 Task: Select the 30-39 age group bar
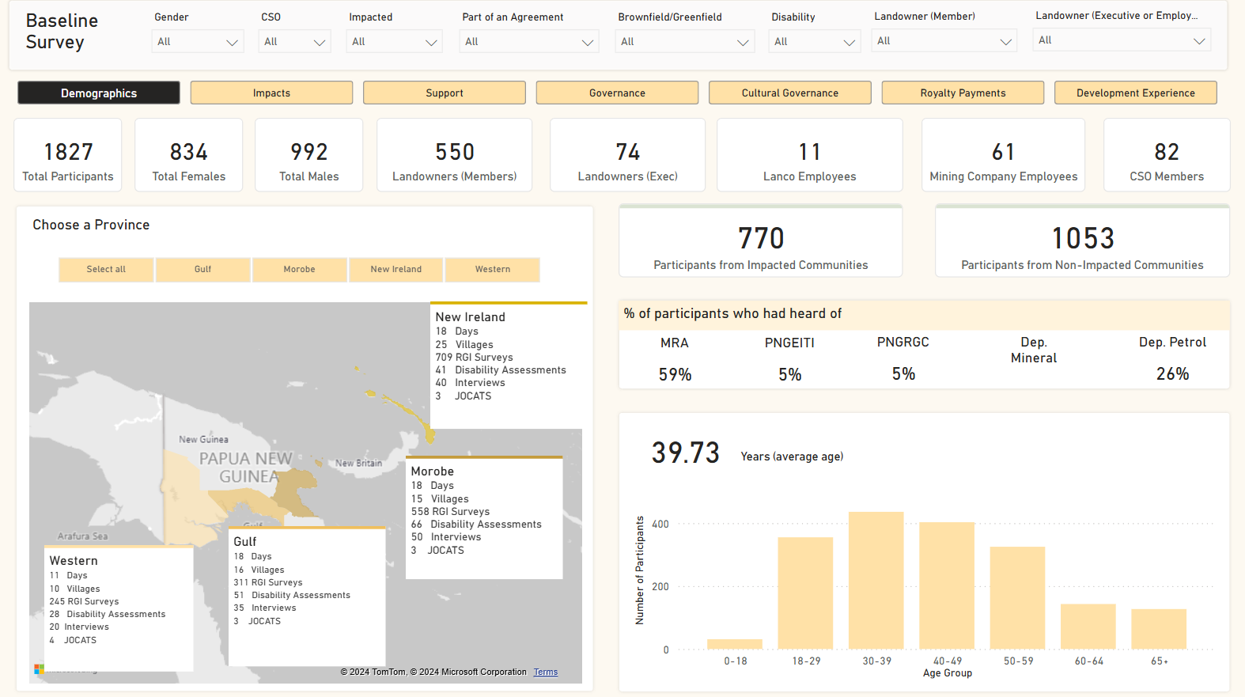876,581
